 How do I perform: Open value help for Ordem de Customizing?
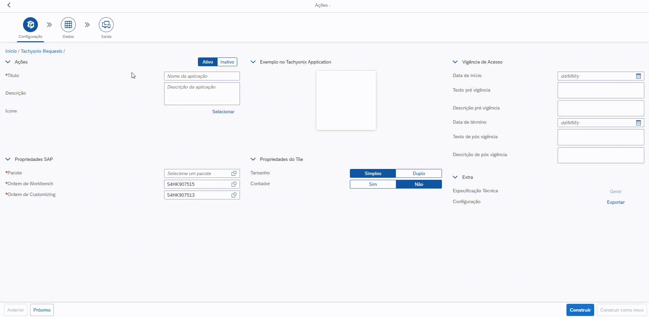(x=234, y=195)
